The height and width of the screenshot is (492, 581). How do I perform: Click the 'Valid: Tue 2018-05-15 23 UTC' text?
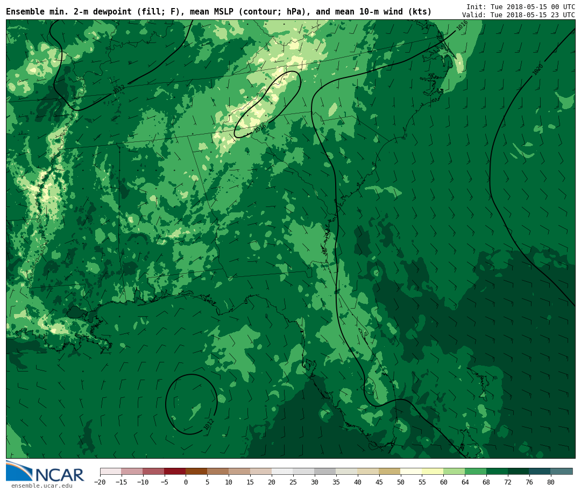pos(519,15)
